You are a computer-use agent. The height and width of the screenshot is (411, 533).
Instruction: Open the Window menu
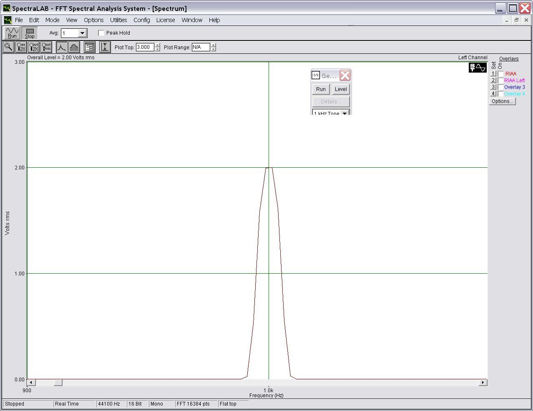click(x=192, y=20)
